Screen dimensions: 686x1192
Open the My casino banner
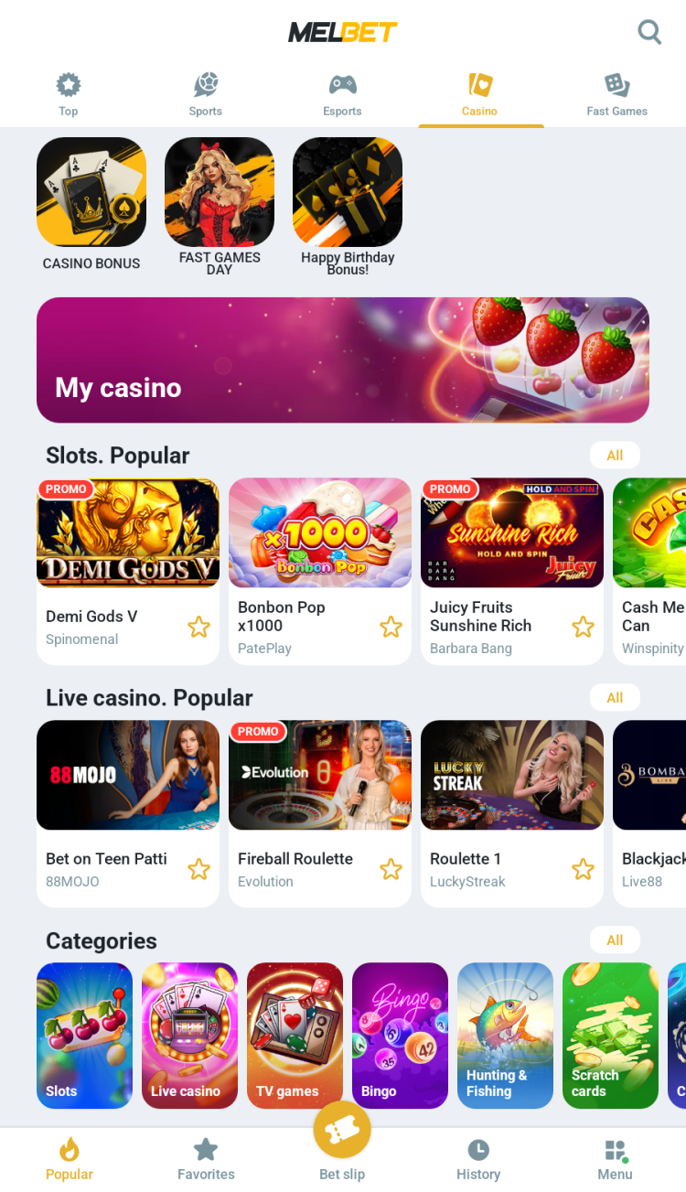click(343, 360)
